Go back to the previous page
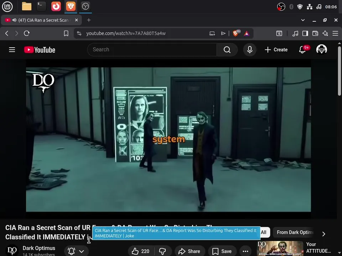The height and width of the screenshot is (256, 342). click(x=7, y=33)
